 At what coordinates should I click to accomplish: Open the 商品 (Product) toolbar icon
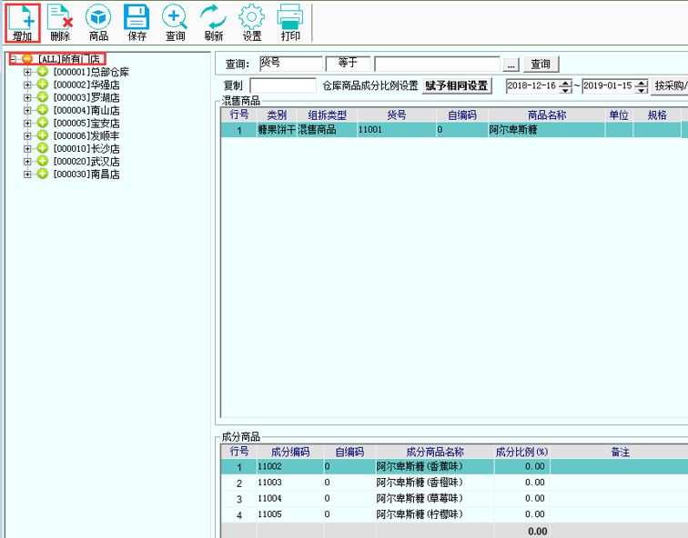tap(98, 21)
